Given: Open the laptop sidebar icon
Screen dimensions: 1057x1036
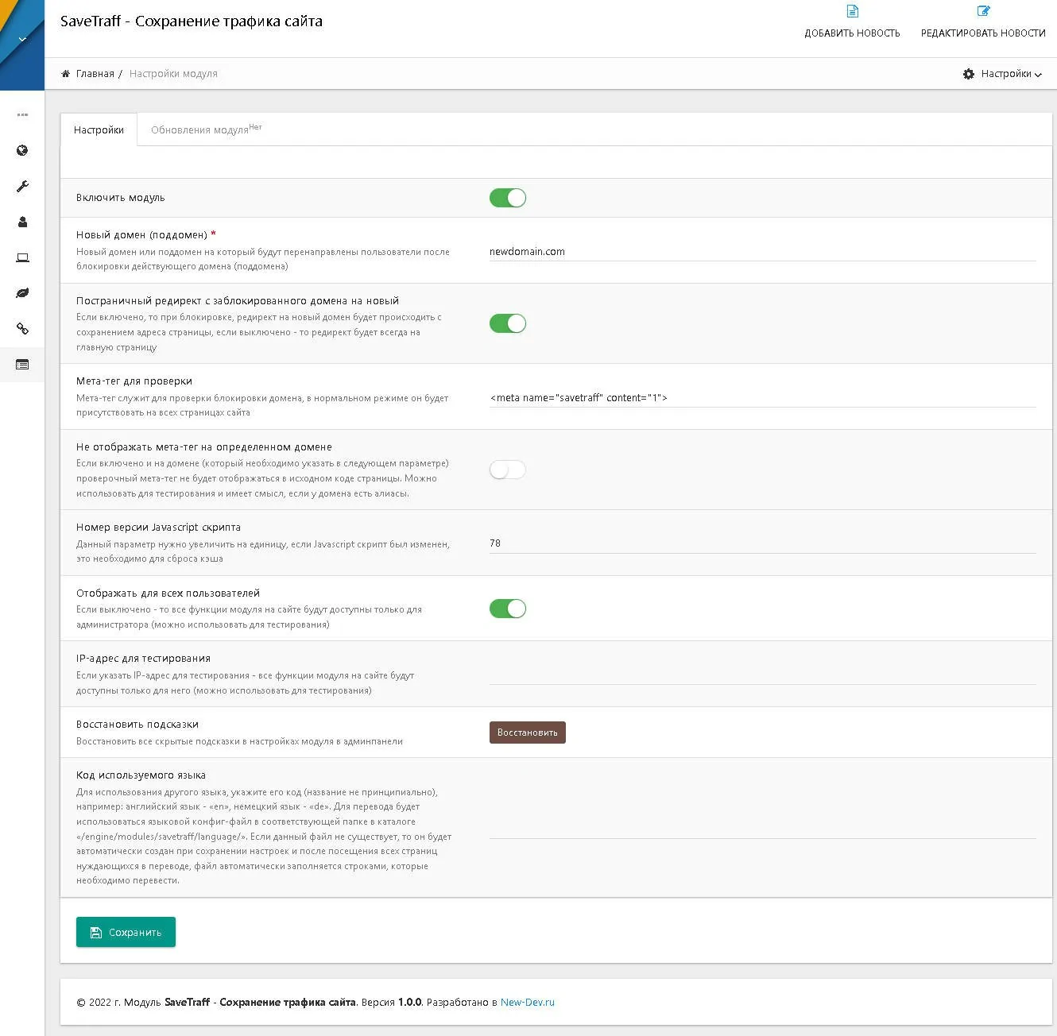Looking at the screenshot, I should click(x=22, y=257).
